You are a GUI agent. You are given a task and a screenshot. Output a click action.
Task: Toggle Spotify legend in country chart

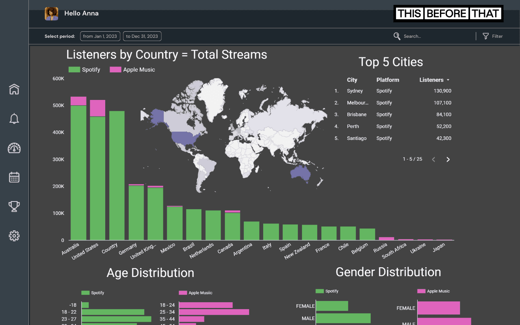pos(84,69)
